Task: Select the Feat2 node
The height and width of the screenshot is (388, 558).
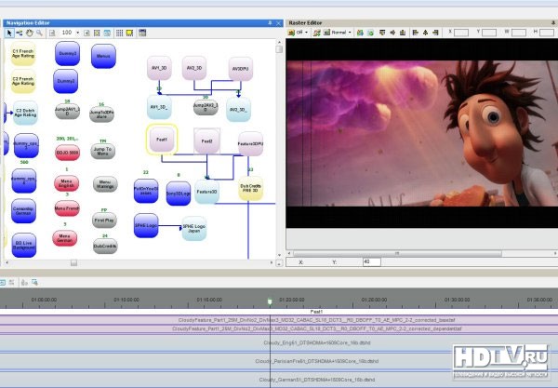Action: (206, 140)
